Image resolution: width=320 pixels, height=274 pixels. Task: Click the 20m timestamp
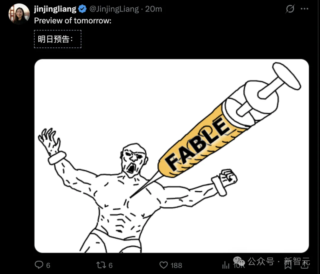point(153,9)
